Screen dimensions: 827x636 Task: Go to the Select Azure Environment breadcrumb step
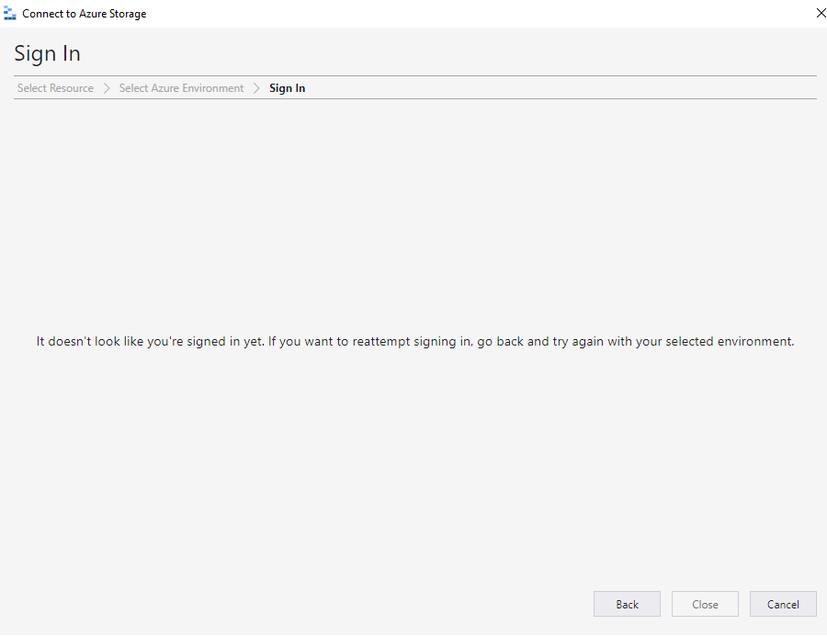[x=181, y=88]
